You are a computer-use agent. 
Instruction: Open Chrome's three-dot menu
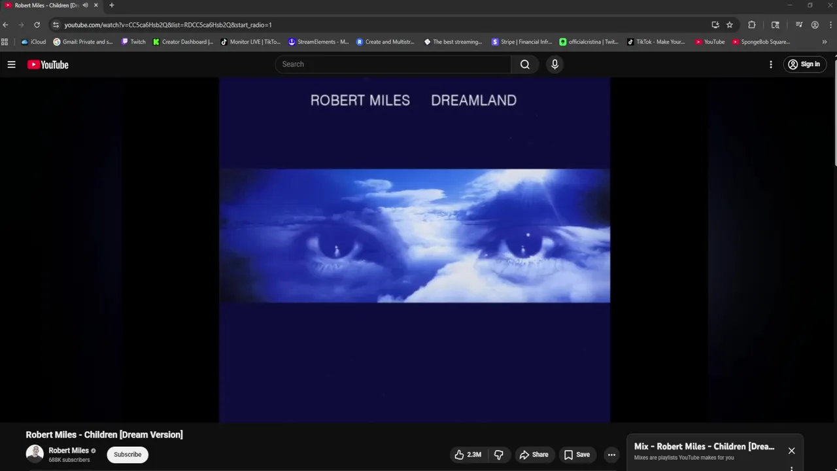pos(830,25)
